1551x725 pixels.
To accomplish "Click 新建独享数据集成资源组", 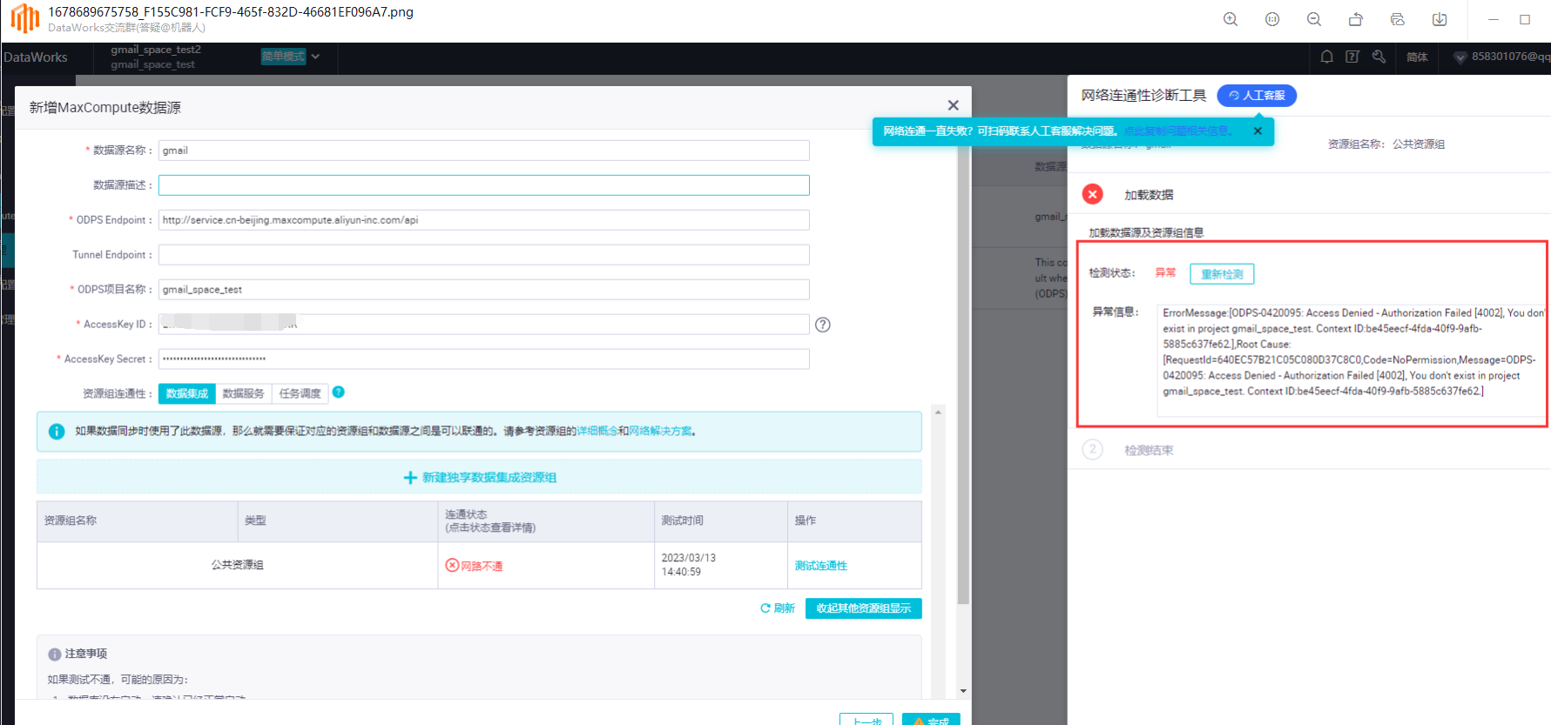I will [480, 478].
